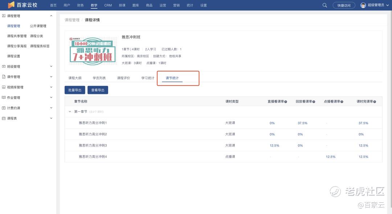Go to 课程管理 in the breadcrumb
This screenshot has width=392, height=214.
pyautogui.click(x=72, y=20)
